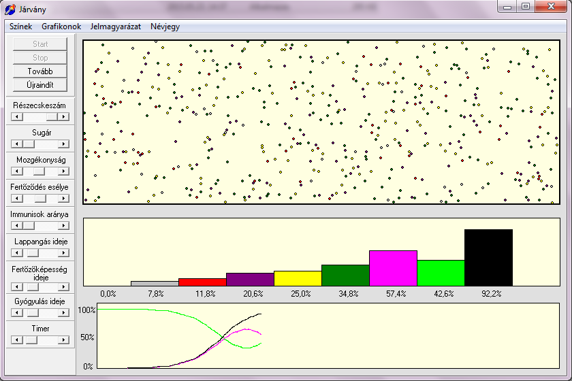The width and height of the screenshot is (572, 381).
Task: Decrease Immunisok aránya with left arrow
Action: [17, 226]
